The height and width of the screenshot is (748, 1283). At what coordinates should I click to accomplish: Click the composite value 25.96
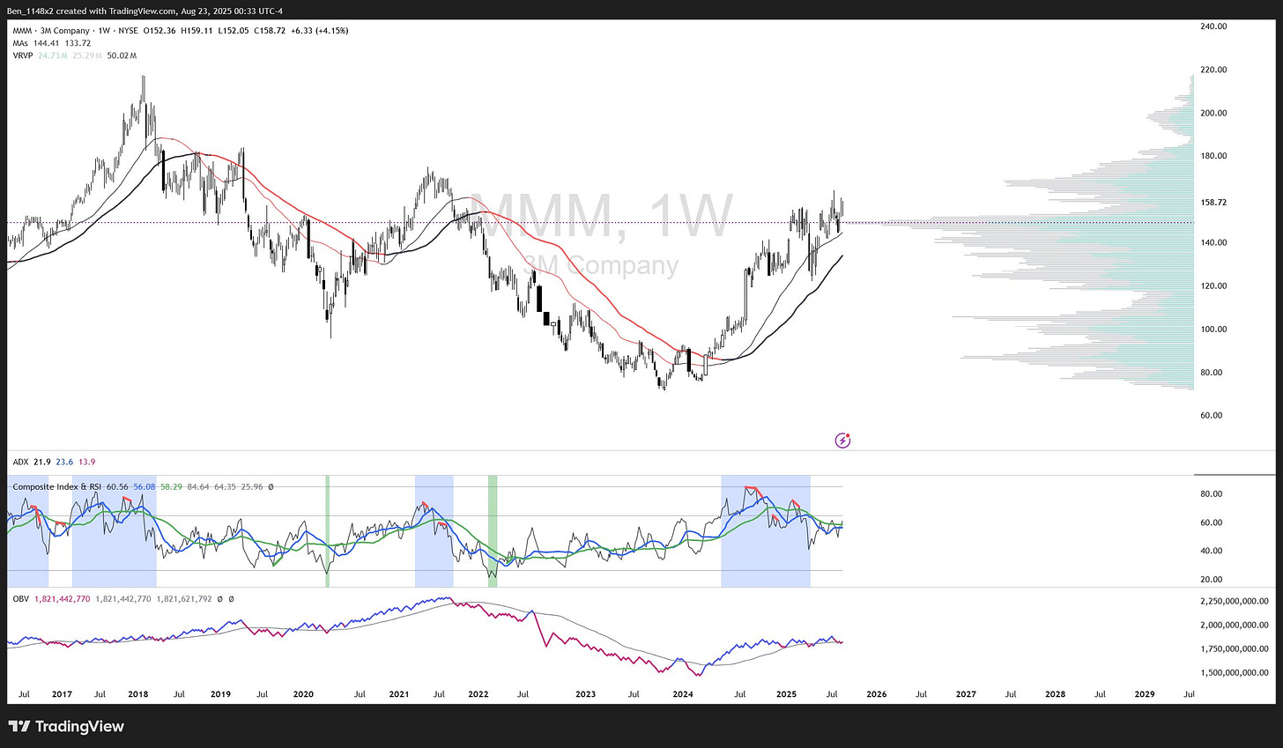[253, 486]
